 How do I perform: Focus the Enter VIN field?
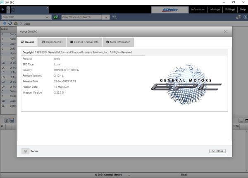click(23, 17)
